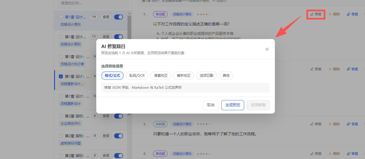Click the 应用修复 button
Viewport: 365px width, 159px height.
coord(258,105)
